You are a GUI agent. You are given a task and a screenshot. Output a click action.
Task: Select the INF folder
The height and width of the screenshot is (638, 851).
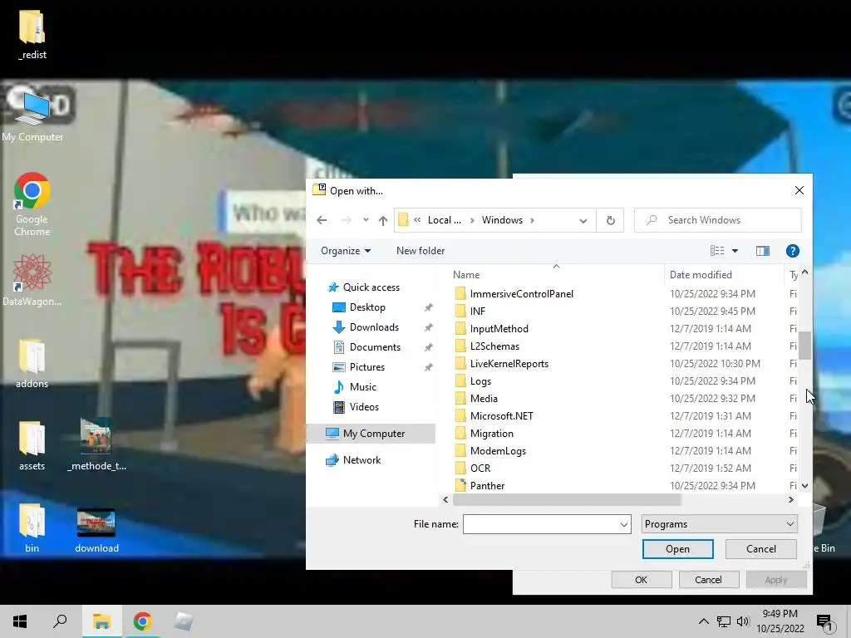click(478, 312)
